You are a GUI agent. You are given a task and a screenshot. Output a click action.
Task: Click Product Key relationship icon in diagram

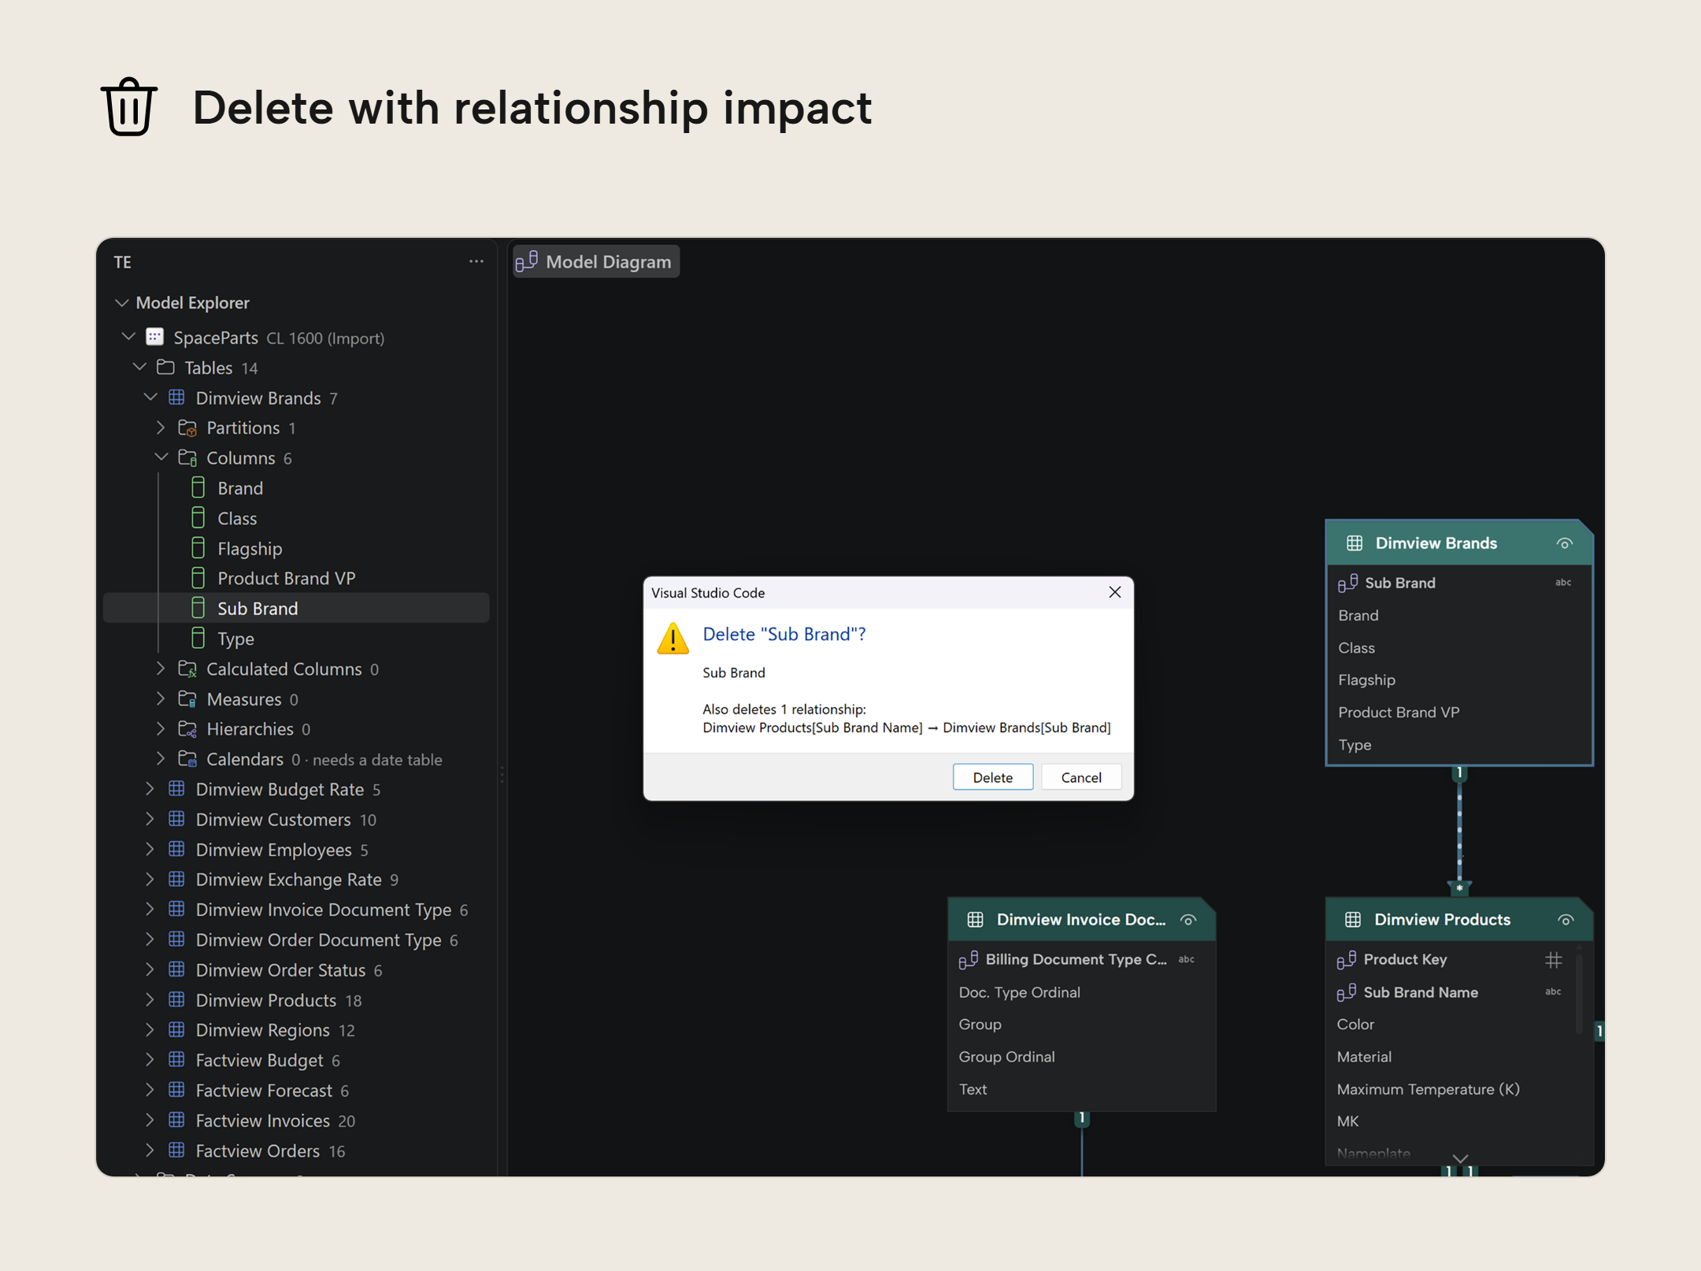[x=1346, y=959]
